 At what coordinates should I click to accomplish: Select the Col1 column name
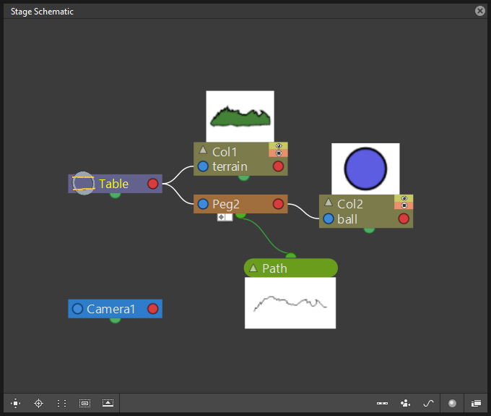[225, 152]
